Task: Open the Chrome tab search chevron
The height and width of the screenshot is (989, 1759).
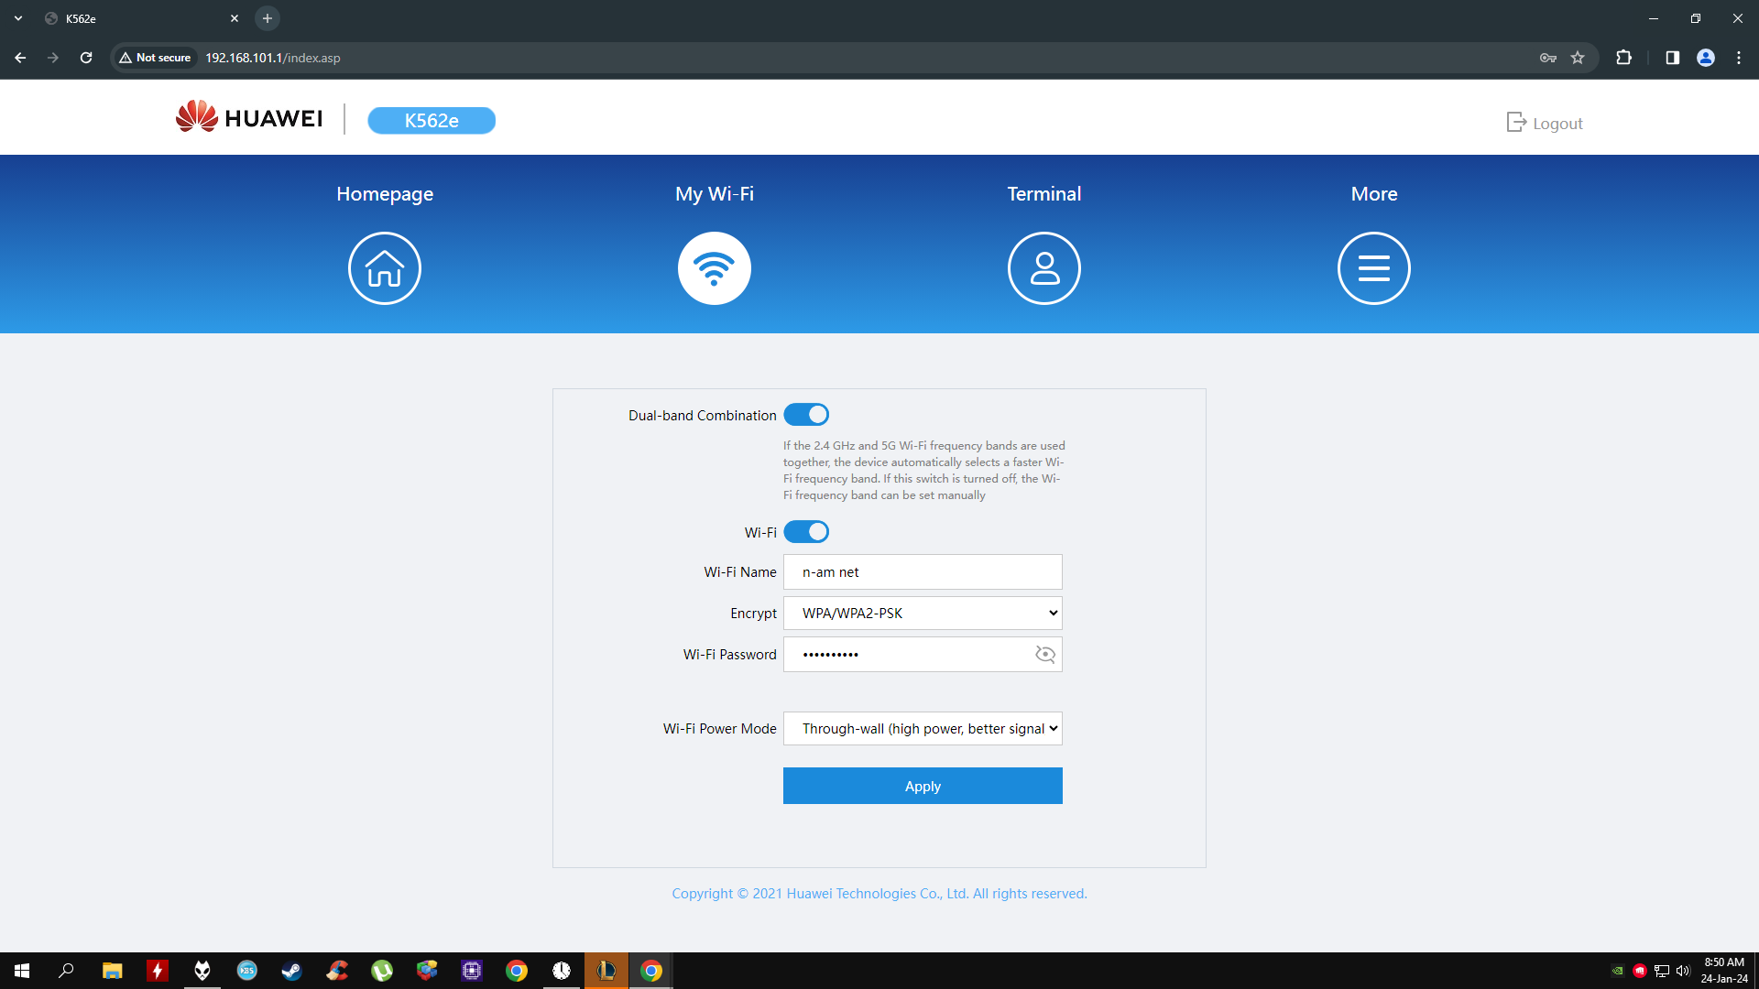Action: 18,18
